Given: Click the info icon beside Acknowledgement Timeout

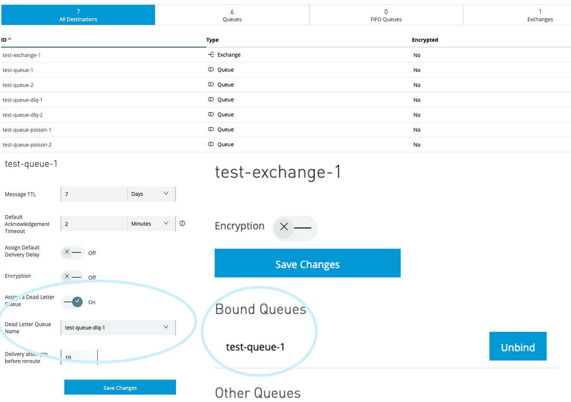Looking at the screenshot, I should pyautogui.click(x=182, y=223).
